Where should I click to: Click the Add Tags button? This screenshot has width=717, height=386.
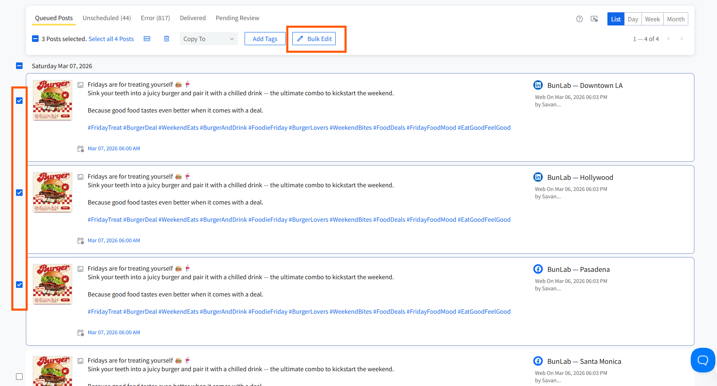(x=265, y=39)
